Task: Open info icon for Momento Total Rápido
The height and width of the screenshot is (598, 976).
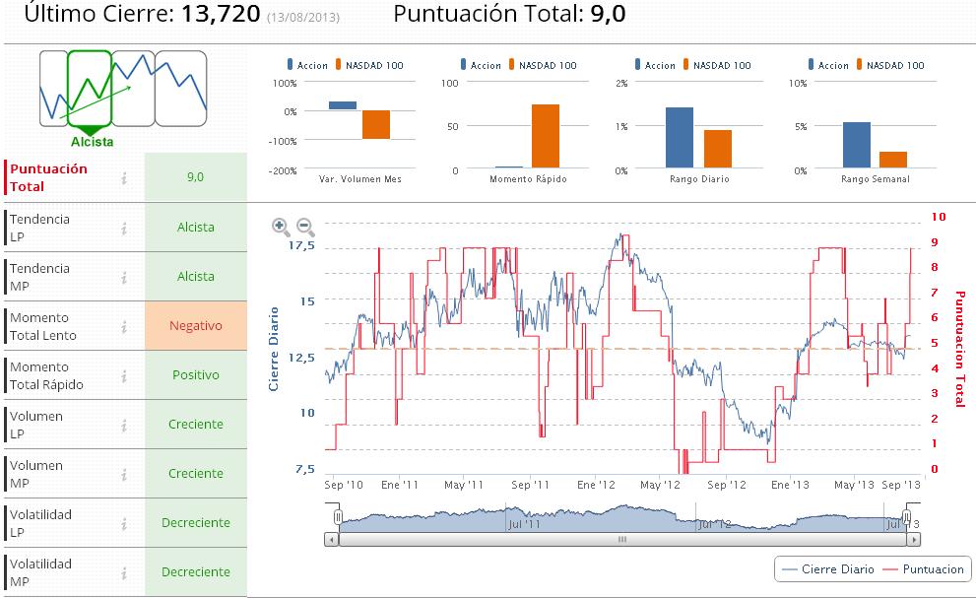Action: click(x=124, y=376)
